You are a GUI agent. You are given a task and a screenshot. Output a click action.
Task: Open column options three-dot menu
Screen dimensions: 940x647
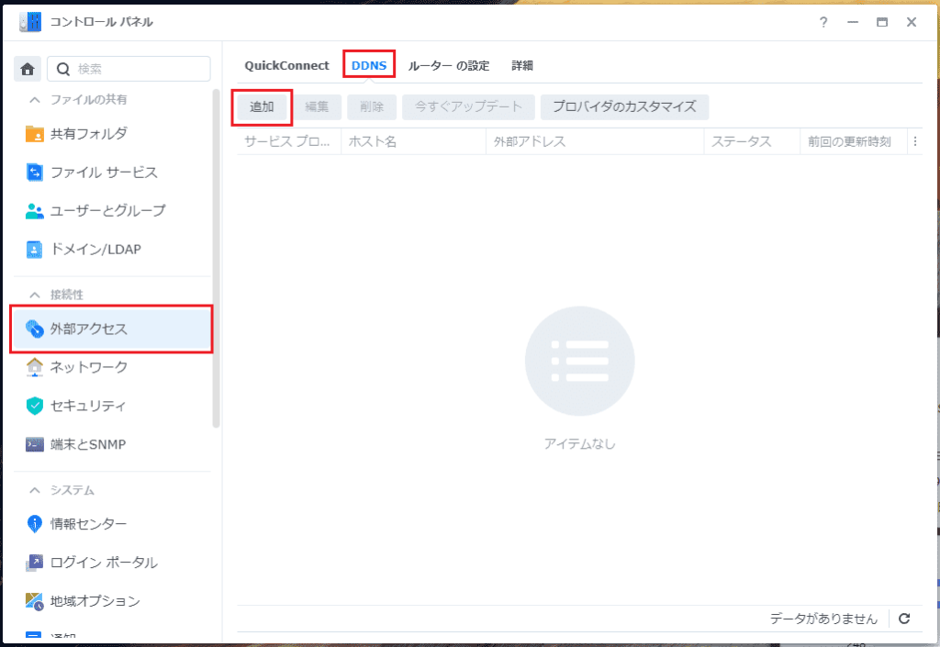click(x=915, y=142)
